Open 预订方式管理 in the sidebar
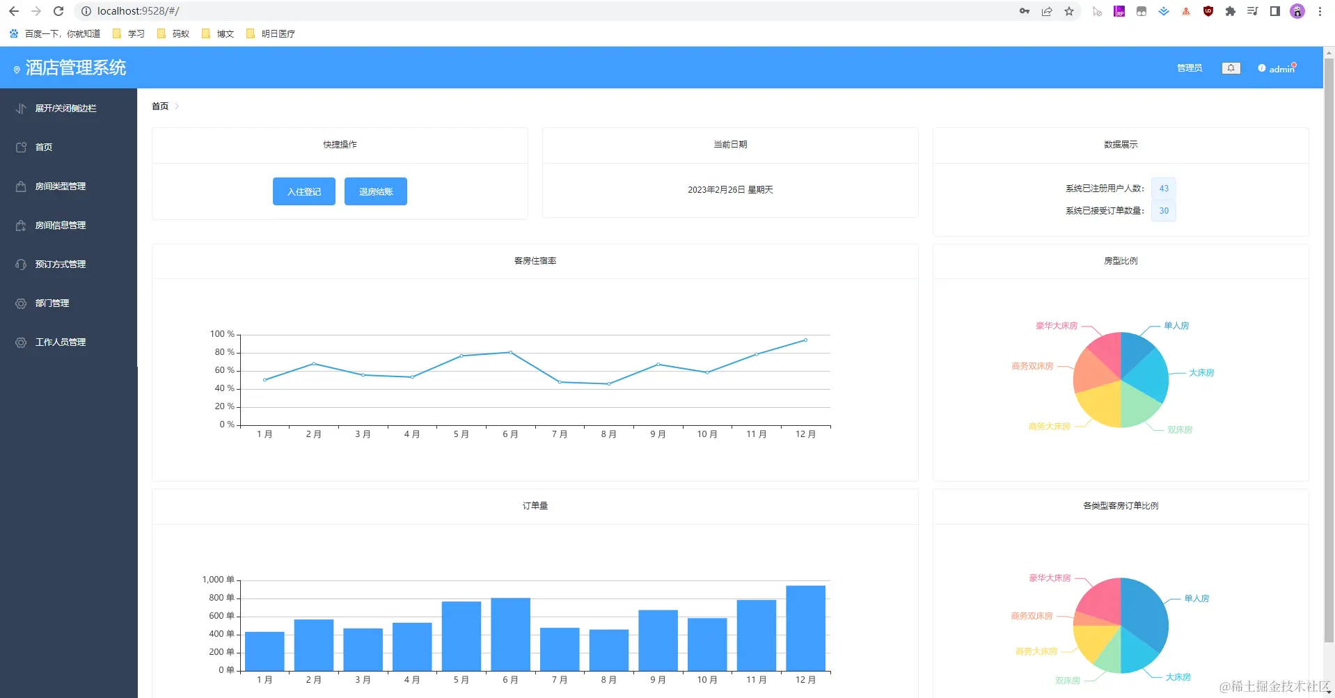 click(x=68, y=264)
